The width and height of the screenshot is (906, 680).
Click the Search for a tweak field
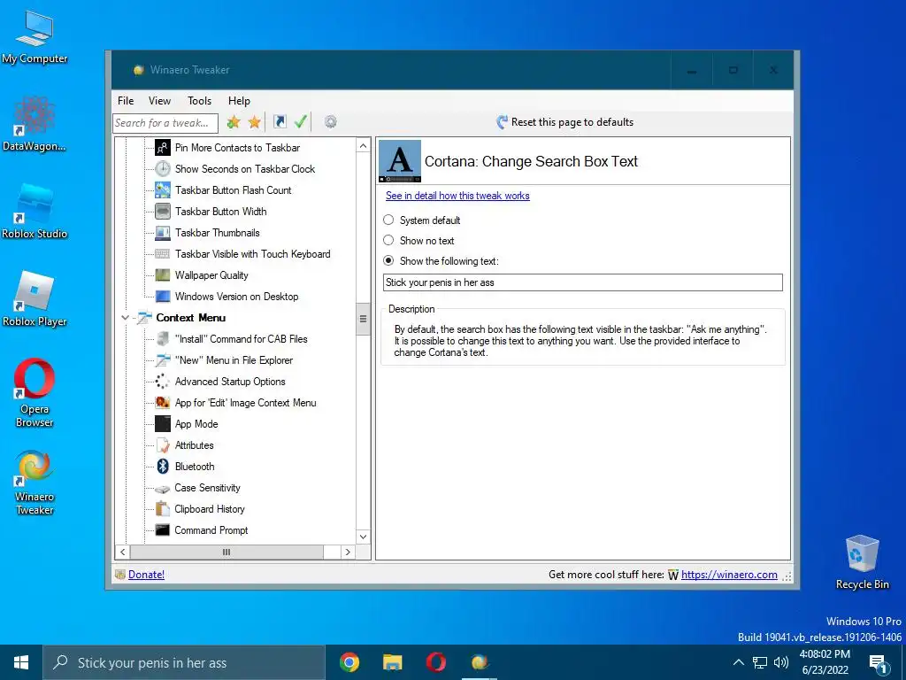(x=165, y=122)
